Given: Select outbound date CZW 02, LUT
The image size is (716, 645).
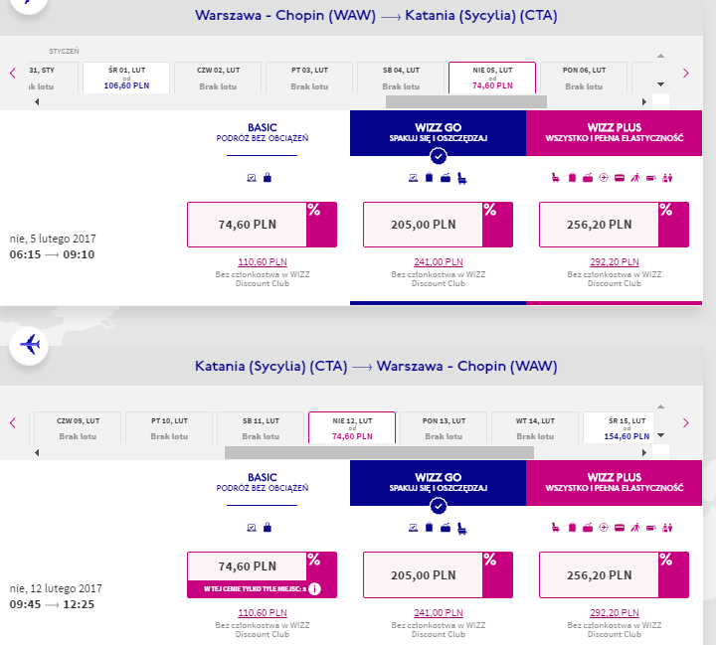Looking at the screenshot, I should pos(218,79).
